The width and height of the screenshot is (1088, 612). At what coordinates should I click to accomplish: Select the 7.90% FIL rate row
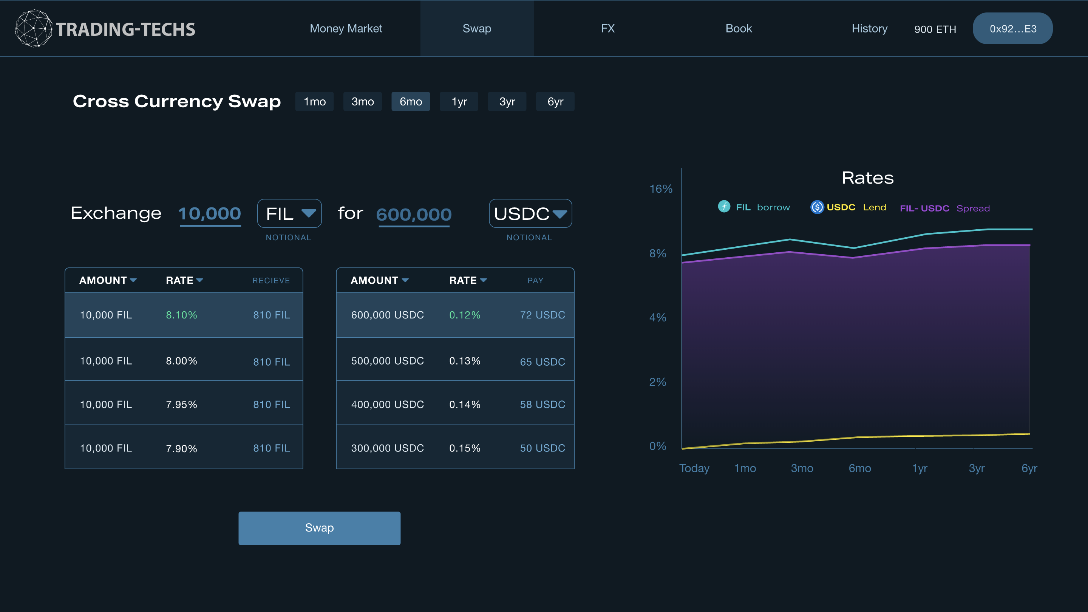click(x=184, y=447)
